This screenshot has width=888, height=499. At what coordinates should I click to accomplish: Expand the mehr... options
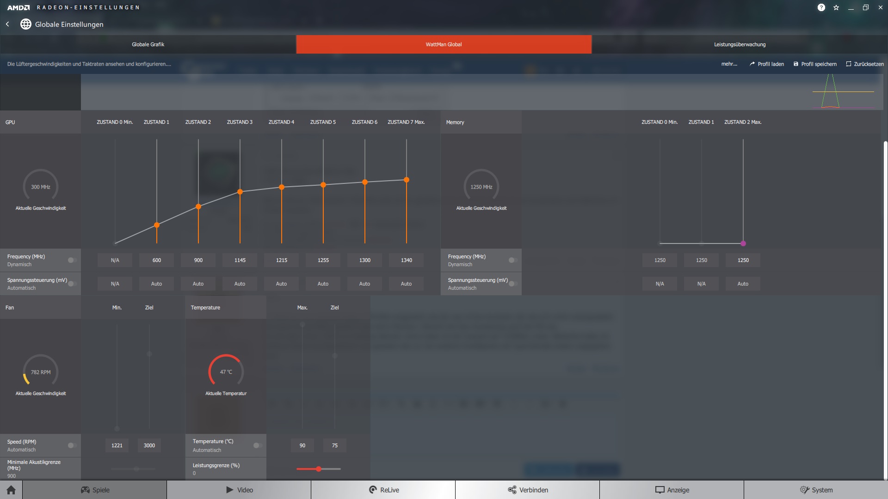pyautogui.click(x=729, y=64)
